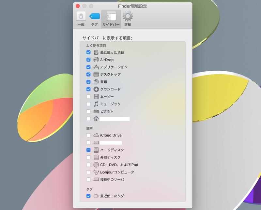Select the documents icon beside 書類
The image size is (261, 210).
coord(96,82)
